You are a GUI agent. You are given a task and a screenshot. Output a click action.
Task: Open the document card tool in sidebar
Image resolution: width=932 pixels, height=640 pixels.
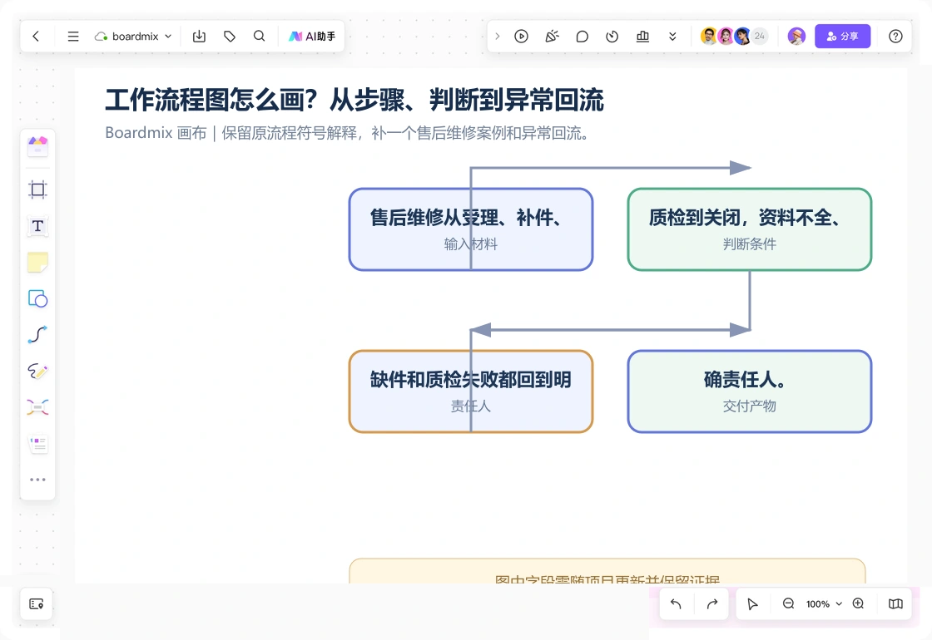tap(37, 444)
